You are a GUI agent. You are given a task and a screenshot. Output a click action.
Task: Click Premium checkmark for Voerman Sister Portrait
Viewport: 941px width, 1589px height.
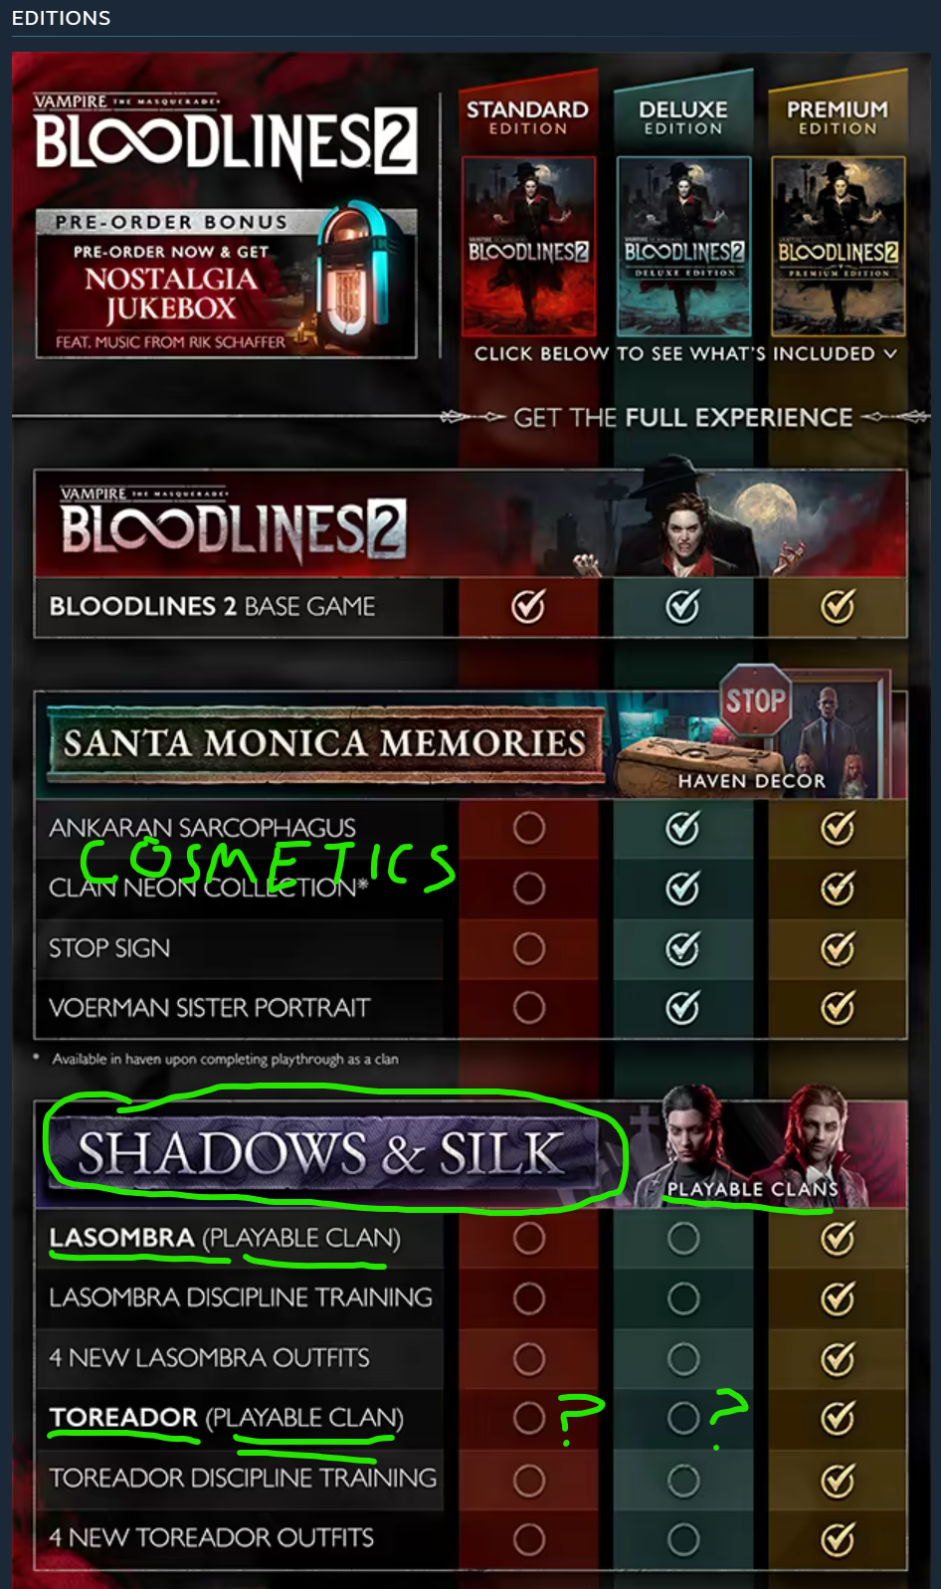click(838, 1008)
